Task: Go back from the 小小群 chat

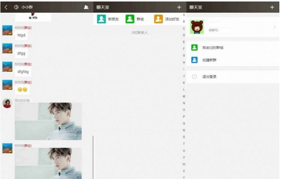Action: pos(6,7)
